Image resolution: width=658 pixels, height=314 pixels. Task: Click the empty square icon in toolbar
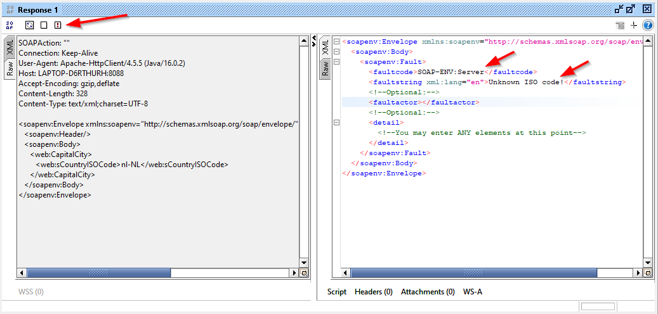(44, 25)
